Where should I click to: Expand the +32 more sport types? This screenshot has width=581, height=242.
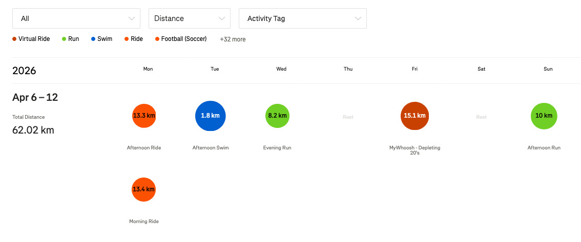[233, 39]
